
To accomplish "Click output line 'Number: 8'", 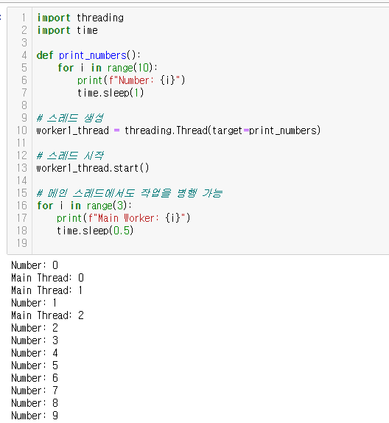I will pyautogui.click(x=35, y=403).
